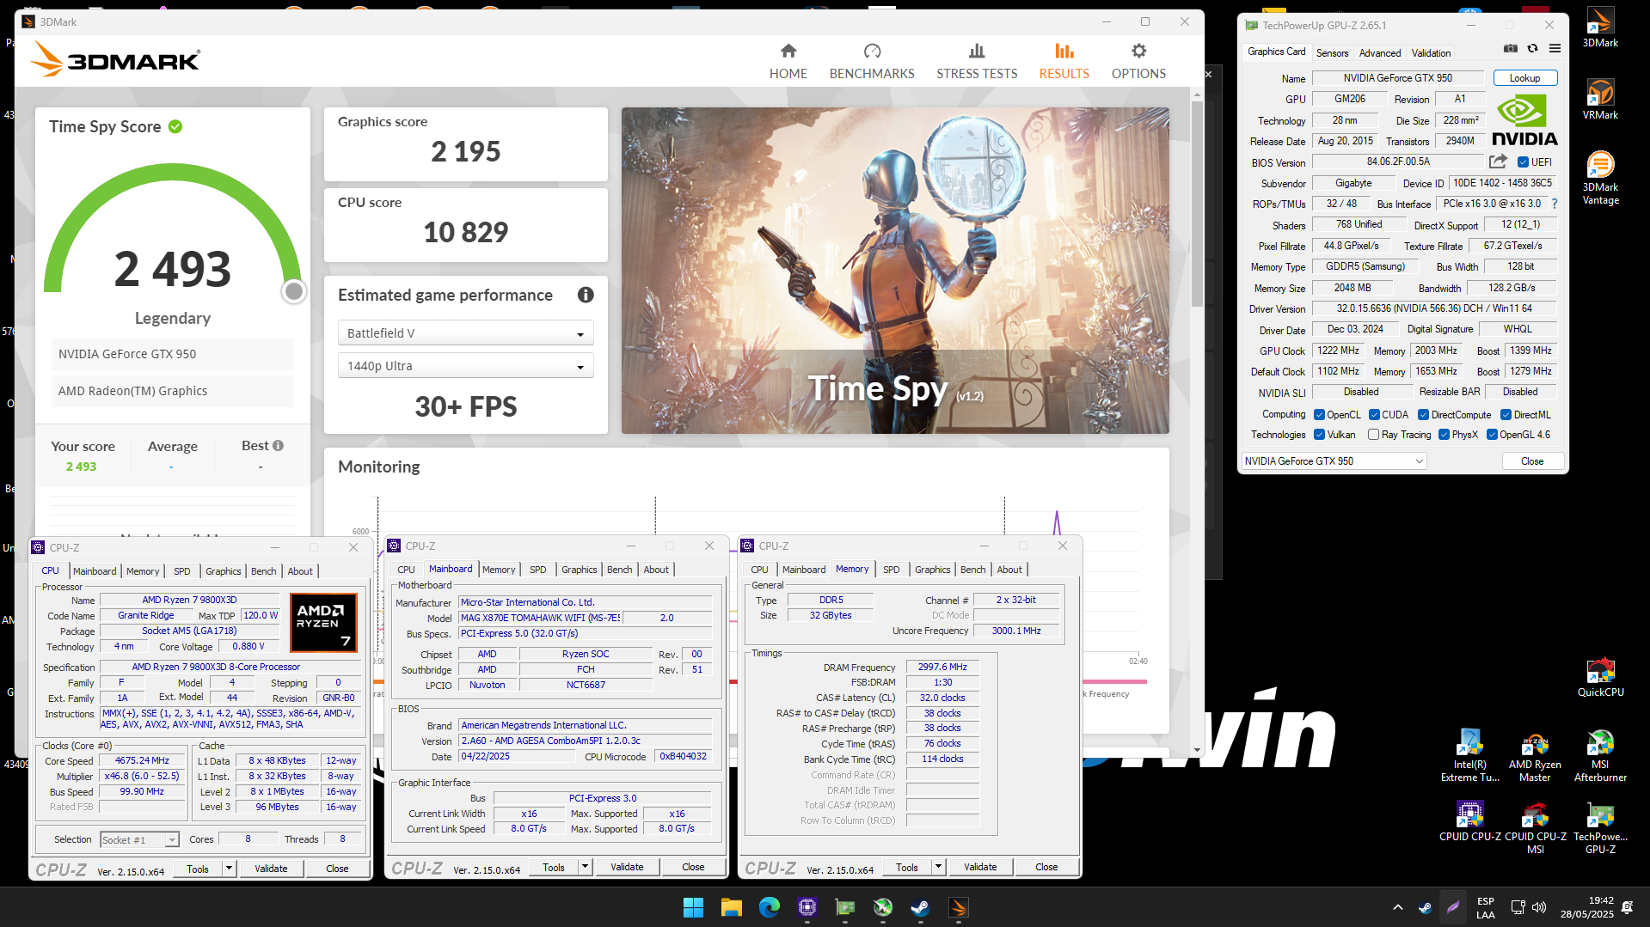This screenshot has height=927, width=1650.
Task: Toggle the DirectCompute checkbox
Action: point(1423,415)
